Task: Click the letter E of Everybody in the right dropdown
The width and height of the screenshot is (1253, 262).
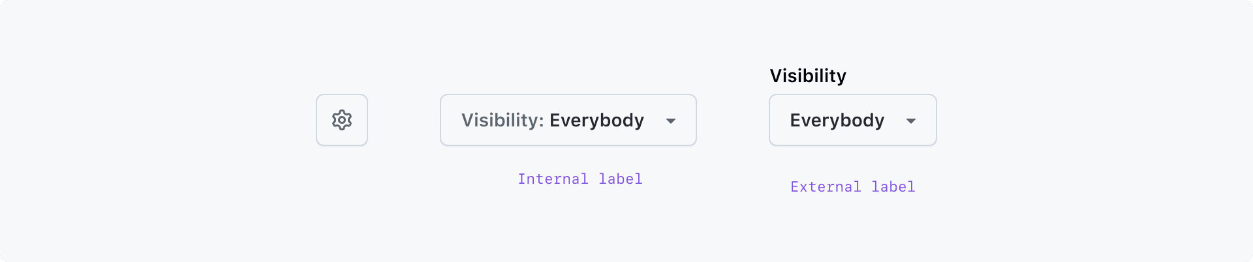Action: 796,121
